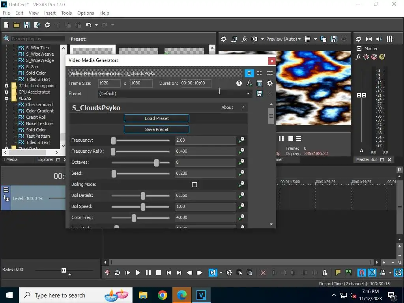Open the Overlays grid dropdown arrow
Viewport: 404px width, 303px height.
pos(315,39)
